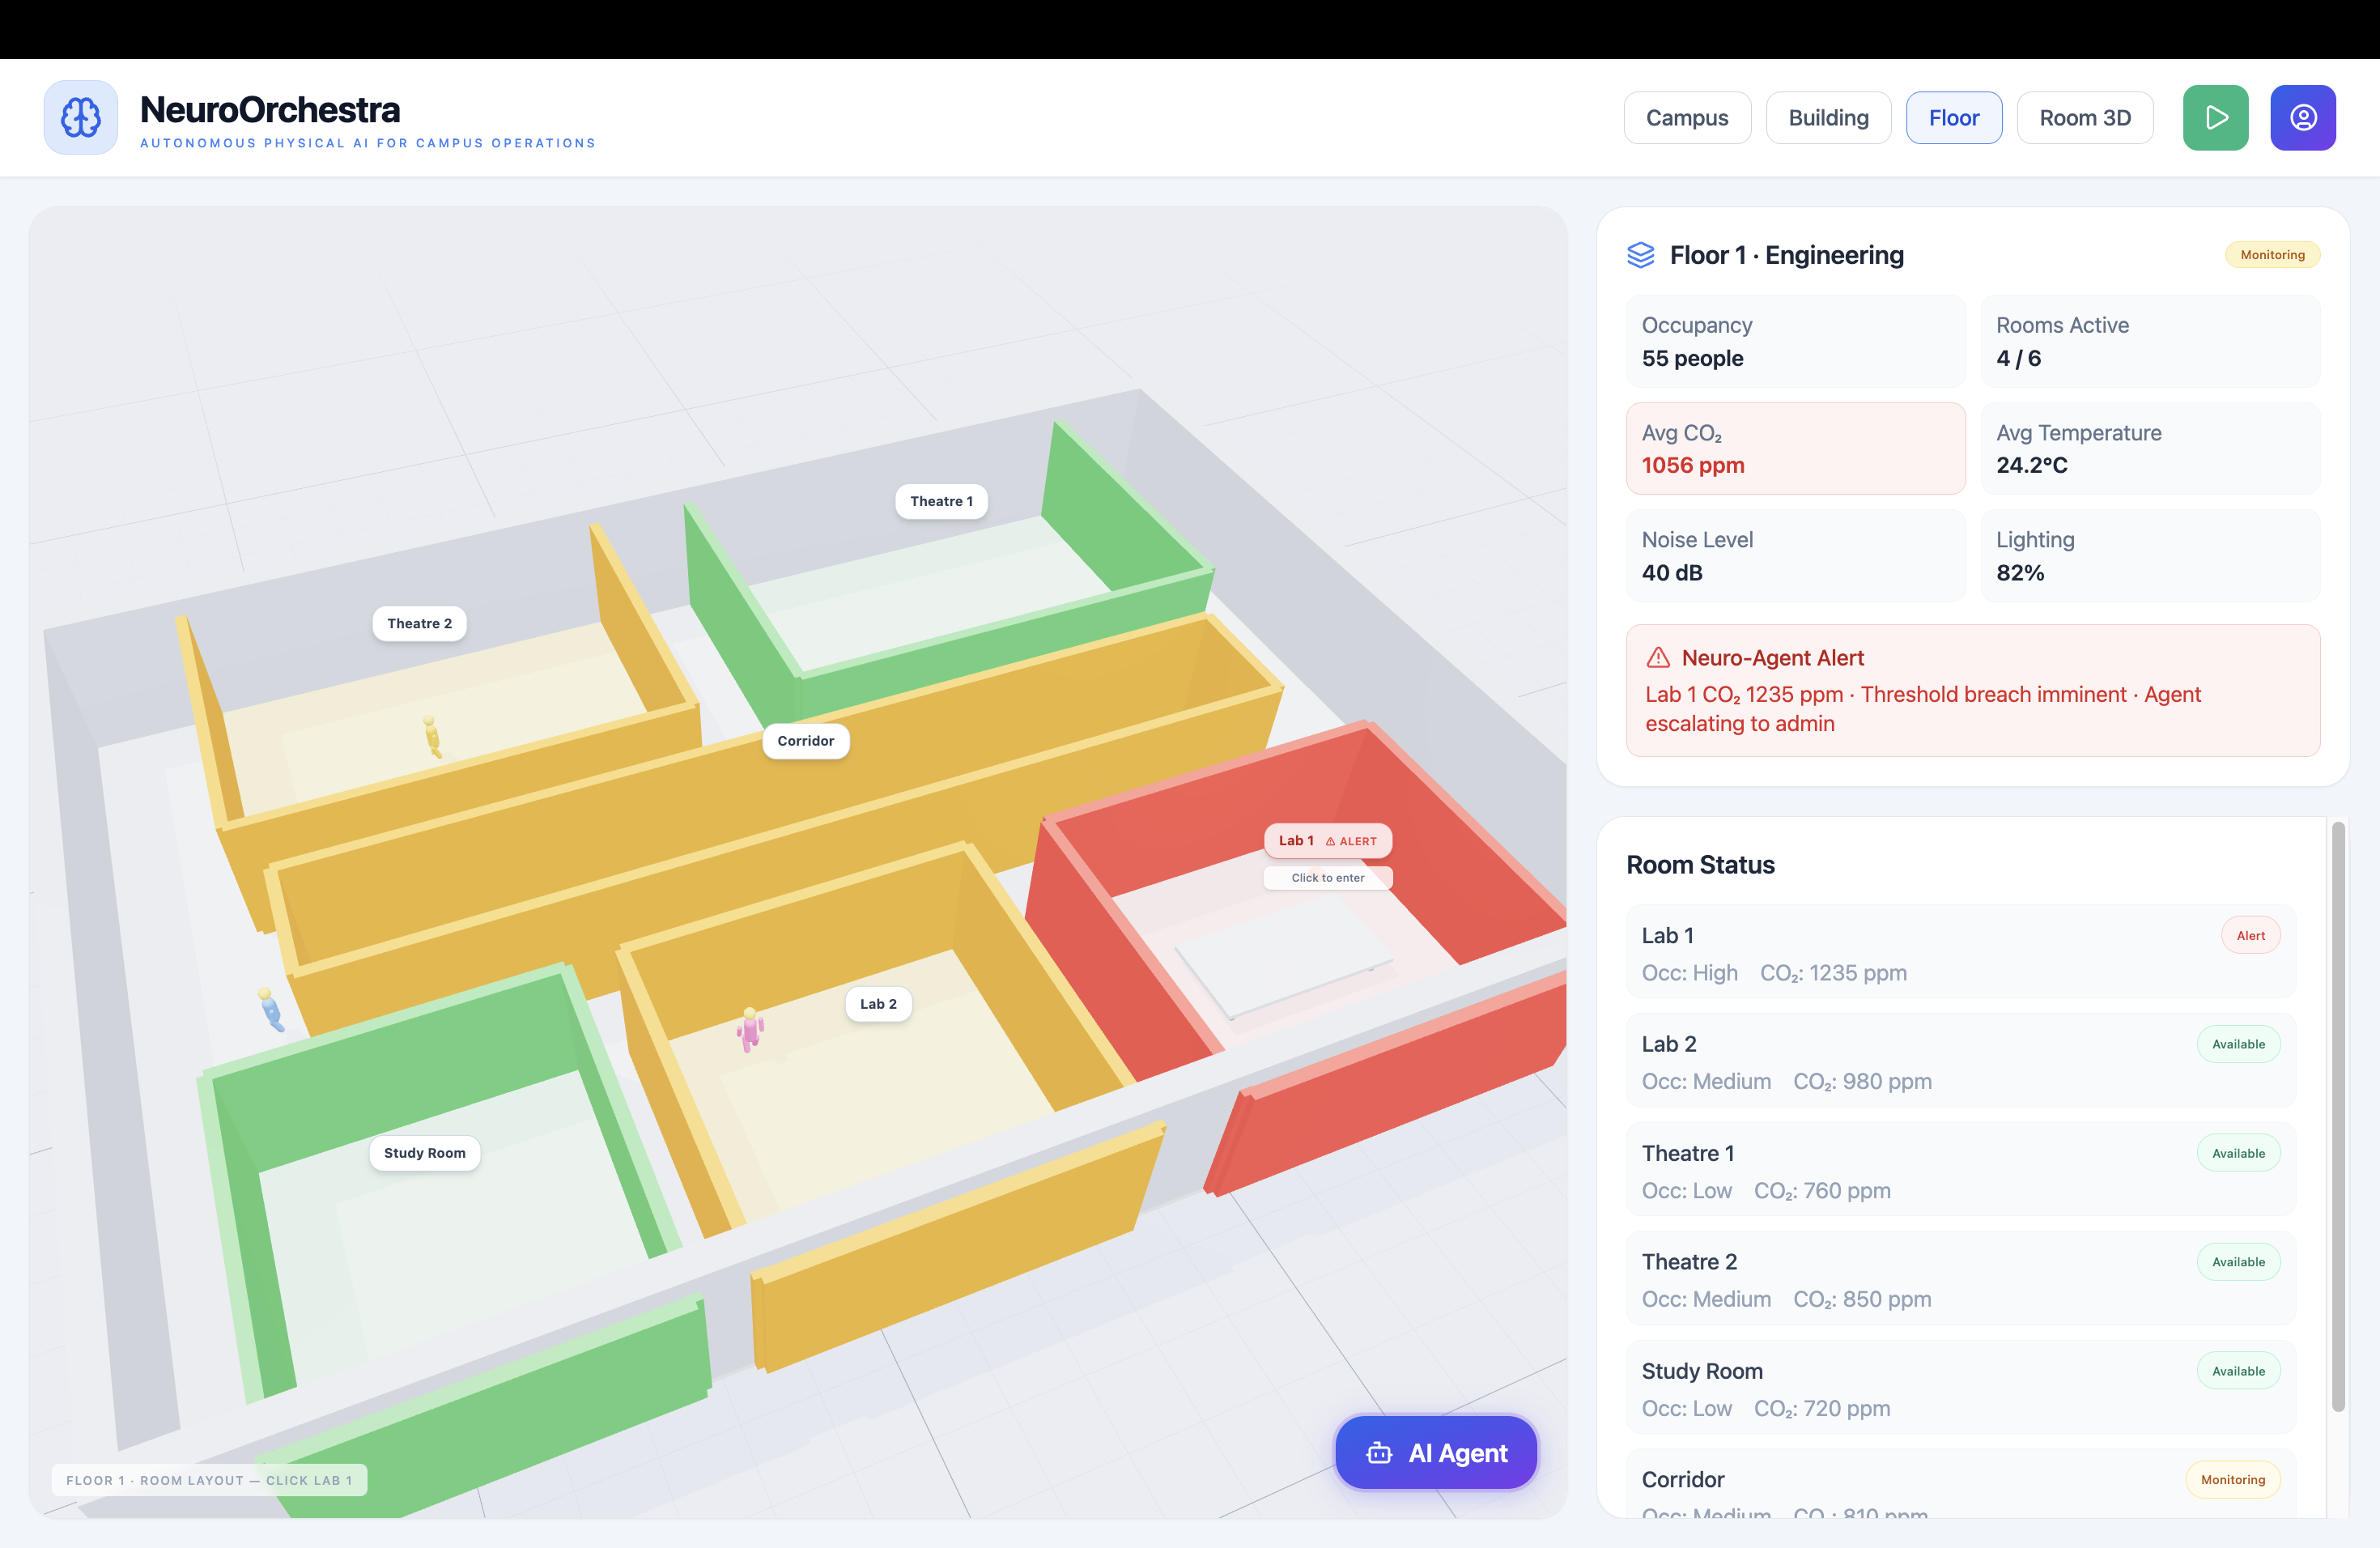Image resolution: width=2380 pixels, height=1548 pixels.
Task: Click the layers icon beside Floor 1
Action: tap(1640, 255)
